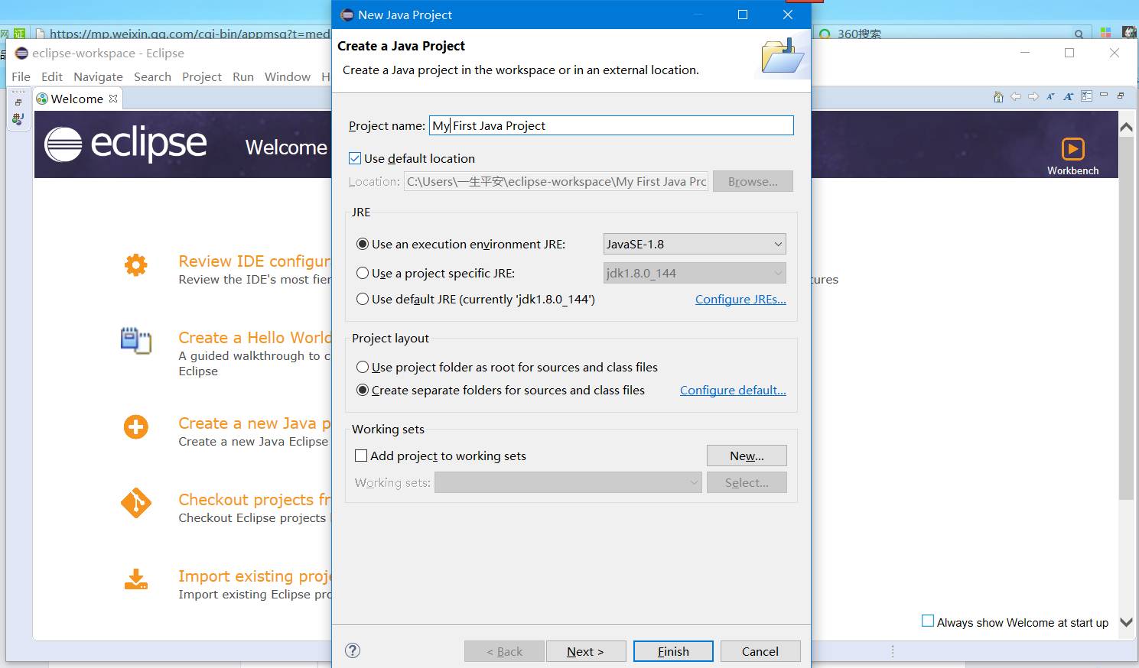
Task: Click the Checkout projects Git icon
Action: click(136, 503)
